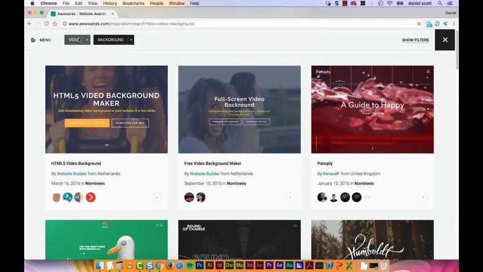This screenshot has height=272, width=483.
Task: Open the Chrome menu bar item
Action: pyautogui.click(x=49, y=4)
